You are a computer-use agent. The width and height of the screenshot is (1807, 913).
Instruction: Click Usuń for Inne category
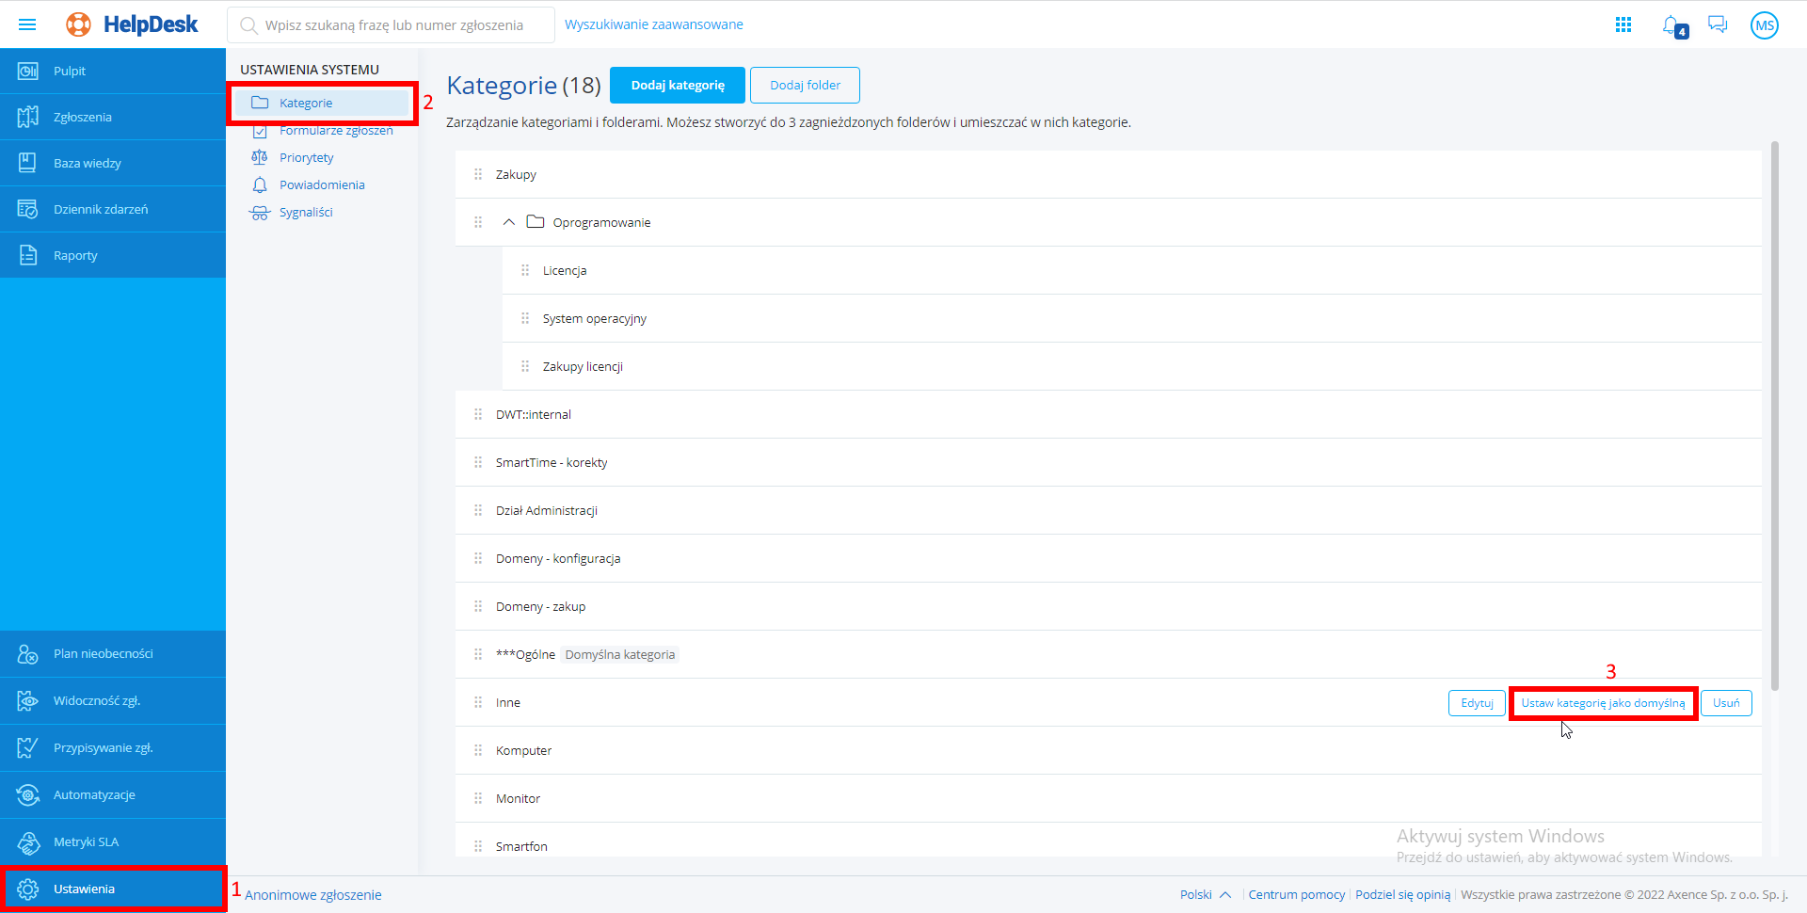tap(1726, 703)
